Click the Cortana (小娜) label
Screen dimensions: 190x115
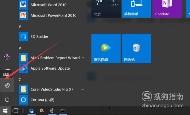click(42, 100)
